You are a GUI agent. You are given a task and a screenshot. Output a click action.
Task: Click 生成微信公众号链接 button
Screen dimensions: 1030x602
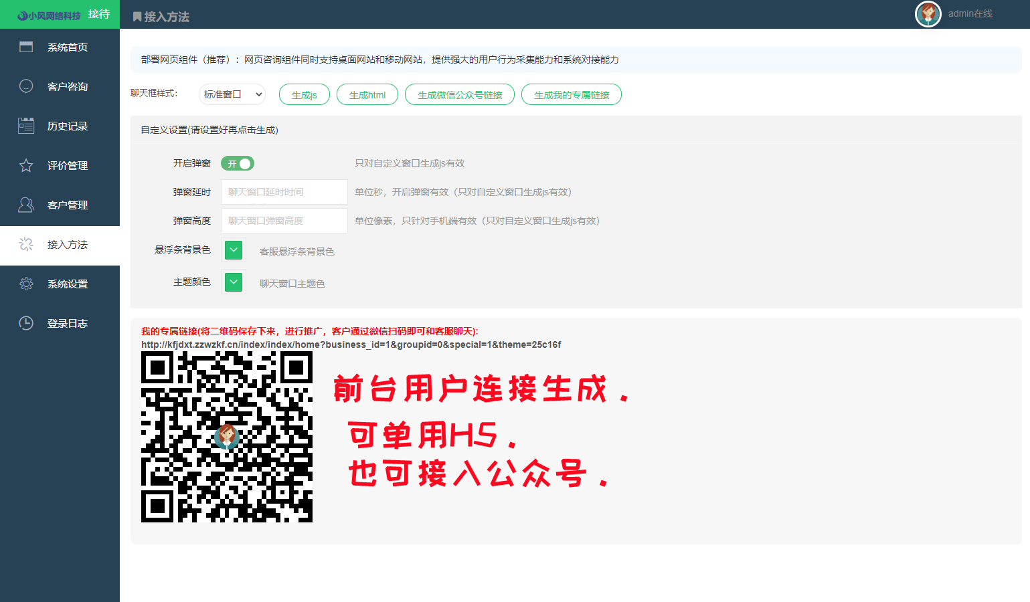pyautogui.click(x=460, y=95)
